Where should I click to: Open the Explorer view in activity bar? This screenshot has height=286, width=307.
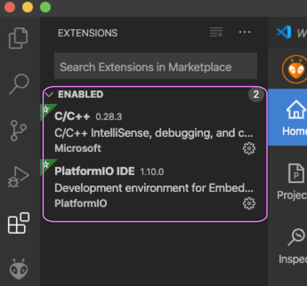point(19,38)
